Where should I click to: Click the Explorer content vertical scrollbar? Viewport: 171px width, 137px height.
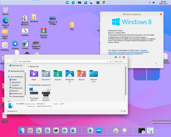(x=126, y=81)
